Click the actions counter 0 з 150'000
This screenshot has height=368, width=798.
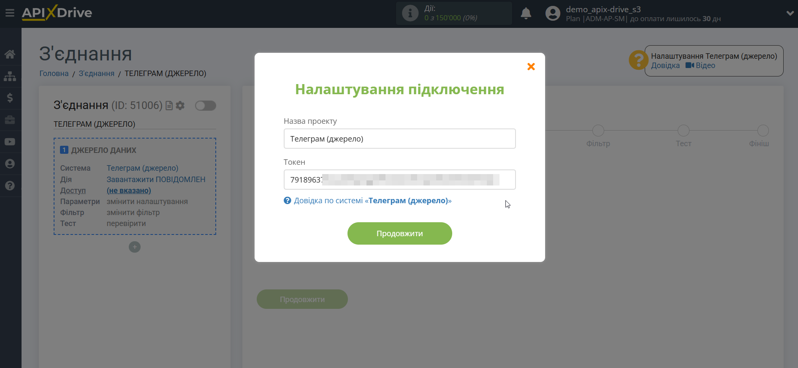pos(451,18)
